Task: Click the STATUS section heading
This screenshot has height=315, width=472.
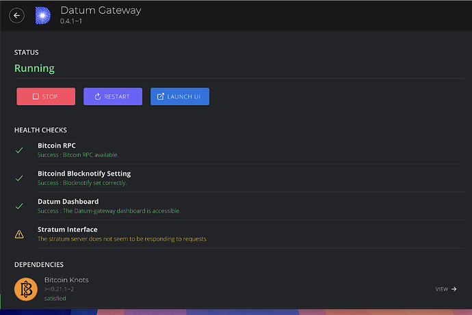Action: pyautogui.click(x=27, y=53)
